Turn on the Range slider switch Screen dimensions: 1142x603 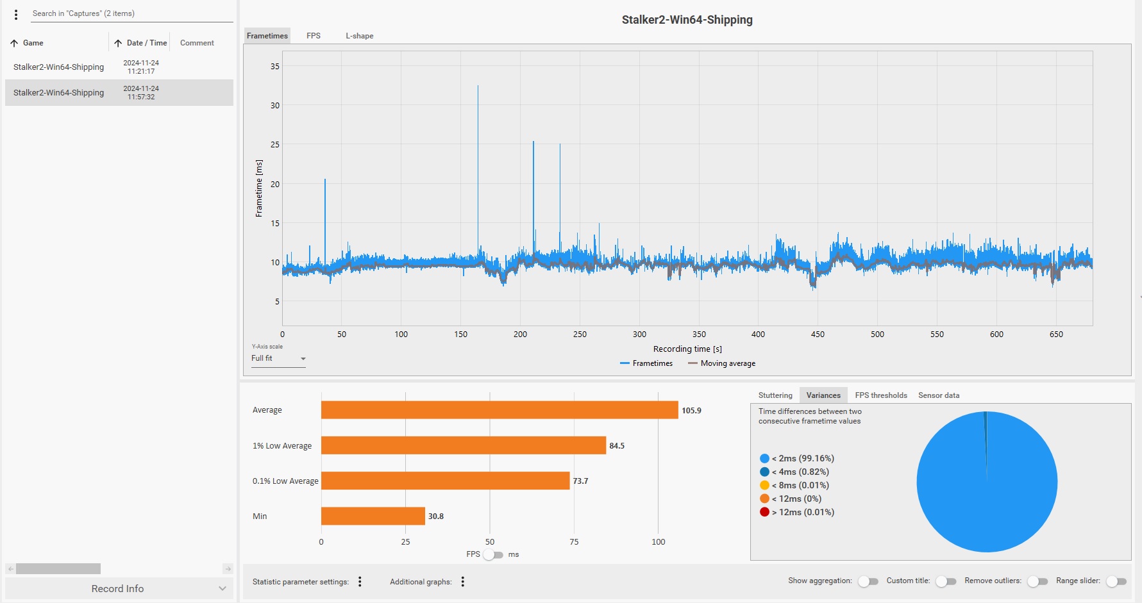tap(1116, 581)
